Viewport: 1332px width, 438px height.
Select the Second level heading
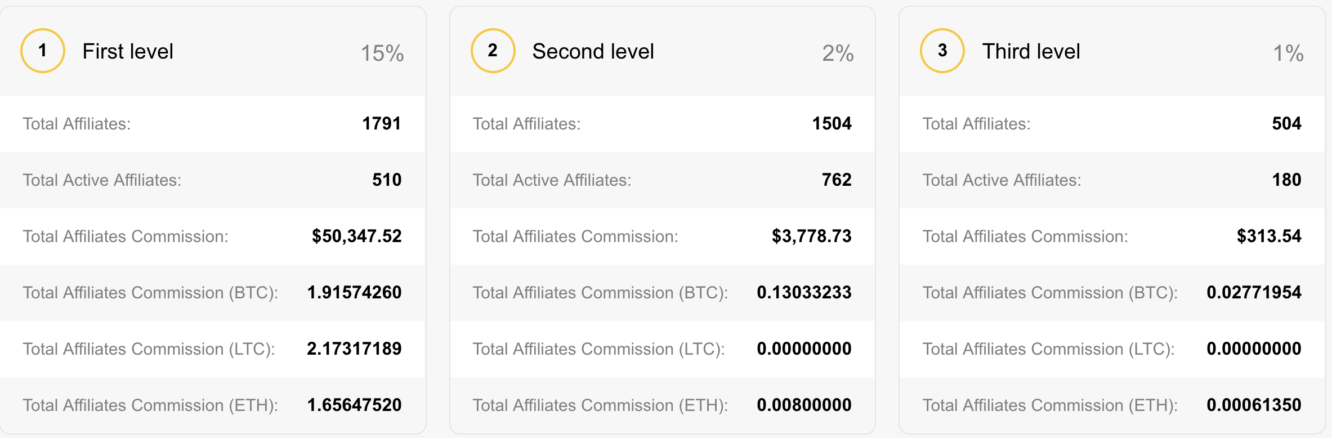(x=593, y=51)
